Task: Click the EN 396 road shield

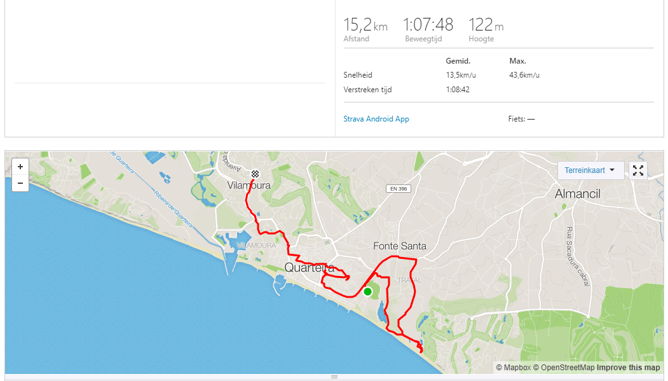Action: [399, 188]
